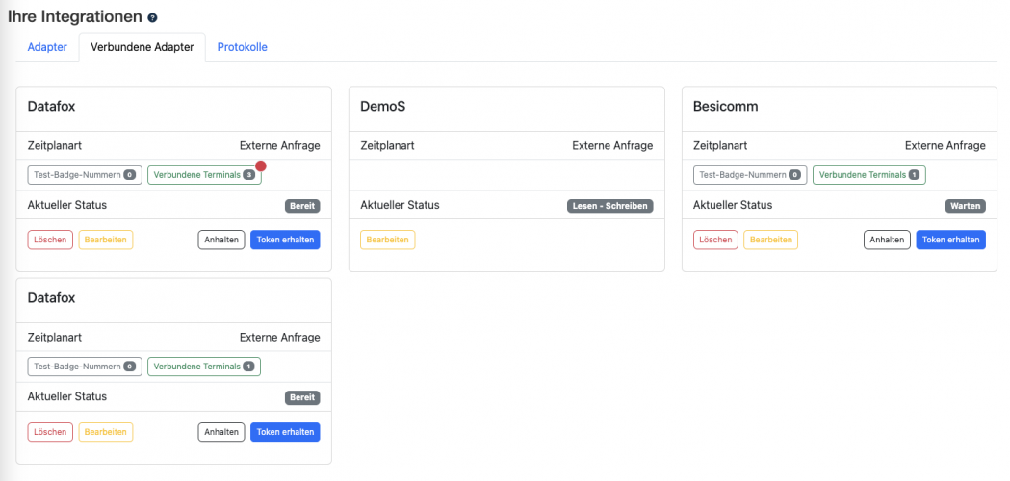Click the Besicomm card title

725,107
